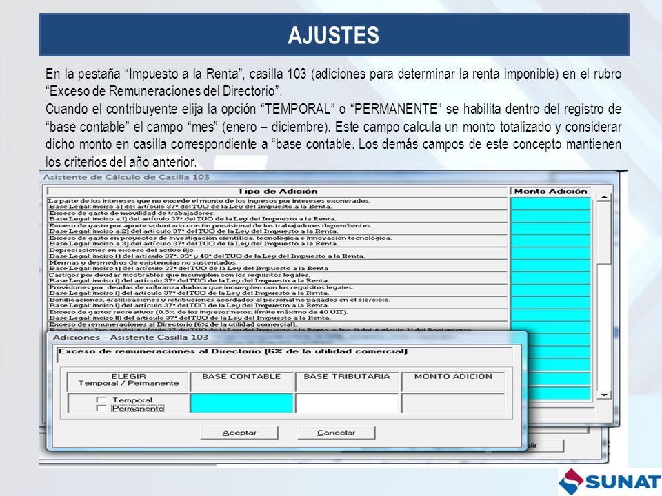Select row 'Exceso de gasto por aporte voluntario'
Image resolution: width=662 pixels, height=496 pixels.
tap(277, 228)
